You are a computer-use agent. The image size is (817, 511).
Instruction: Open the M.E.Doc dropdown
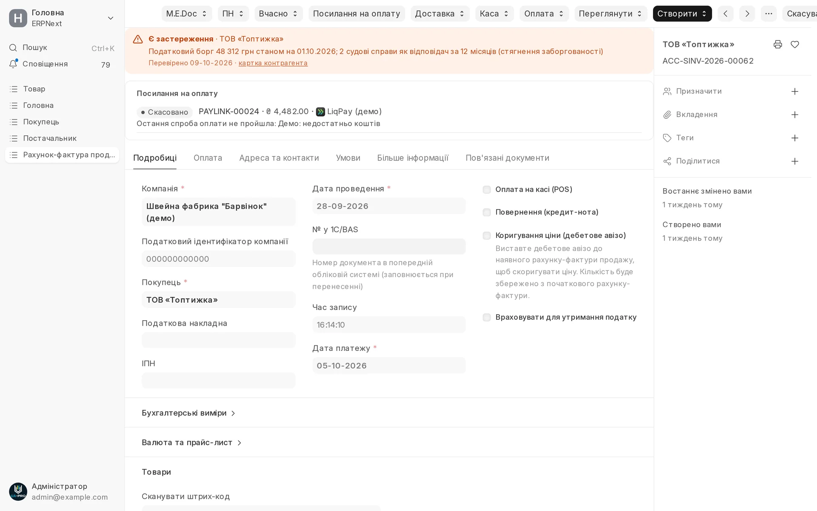pyautogui.click(x=186, y=14)
